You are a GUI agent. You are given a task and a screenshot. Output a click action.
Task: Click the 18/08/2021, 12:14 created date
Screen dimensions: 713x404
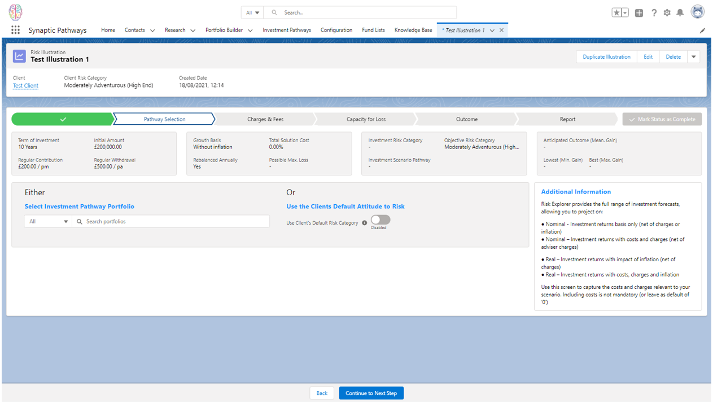pos(202,86)
